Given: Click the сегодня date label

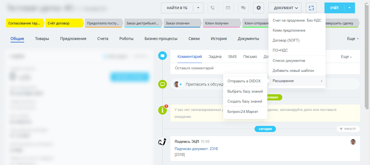Looking at the screenshot, I should pos(265,129).
